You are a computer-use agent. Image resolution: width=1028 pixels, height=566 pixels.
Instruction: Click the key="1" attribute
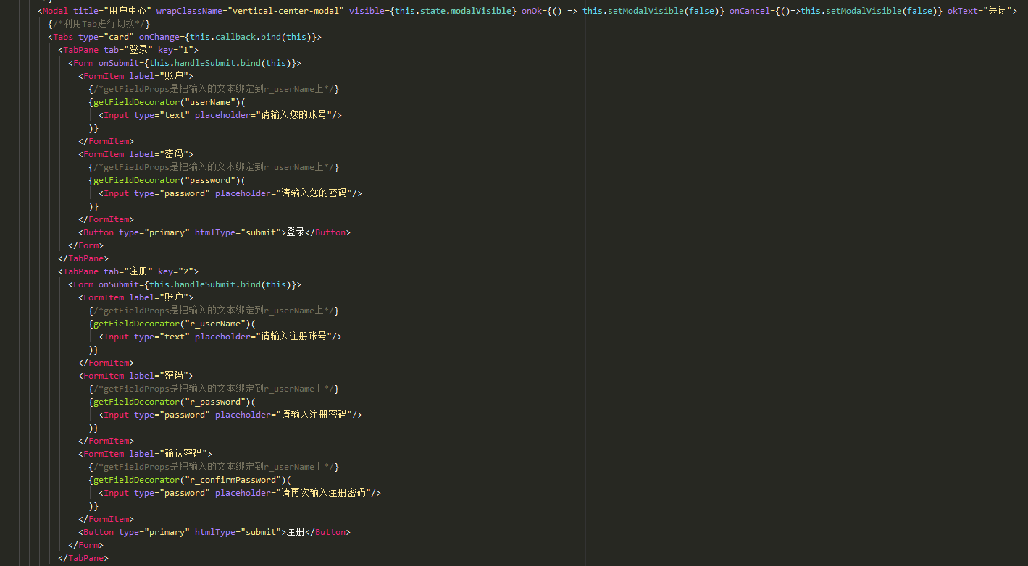point(175,50)
